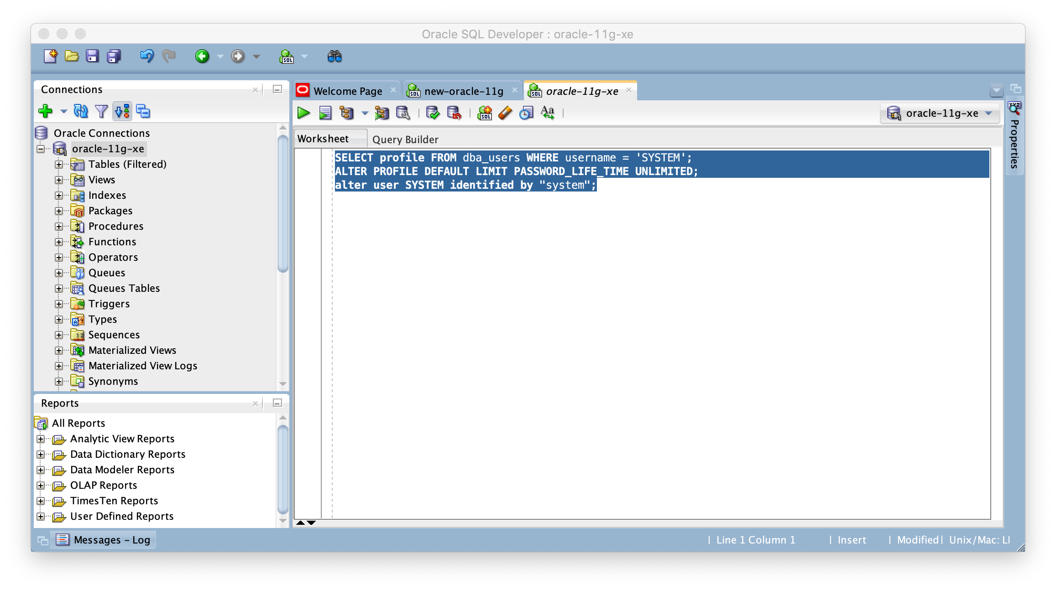Switch to the Welcome Page tab
This screenshot has height=590, width=1056.
point(348,91)
